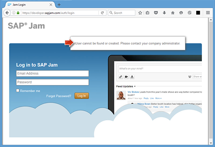The height and width of the screenshot is (147, 215).
Task: Click the magnifier icon in search box
Action: (x=111, y=13)
